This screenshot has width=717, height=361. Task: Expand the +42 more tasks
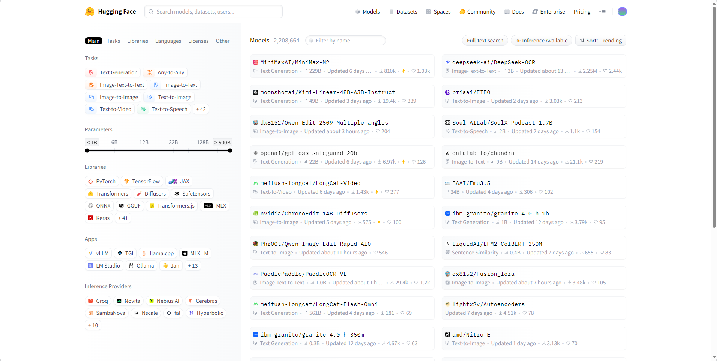(201, 109)
